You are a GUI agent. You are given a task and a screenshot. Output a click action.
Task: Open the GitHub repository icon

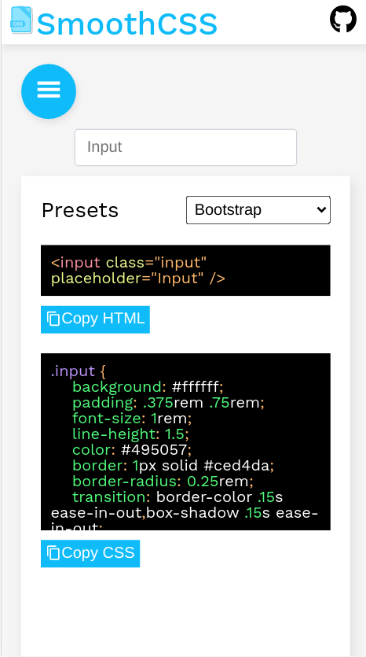(343, 19)
